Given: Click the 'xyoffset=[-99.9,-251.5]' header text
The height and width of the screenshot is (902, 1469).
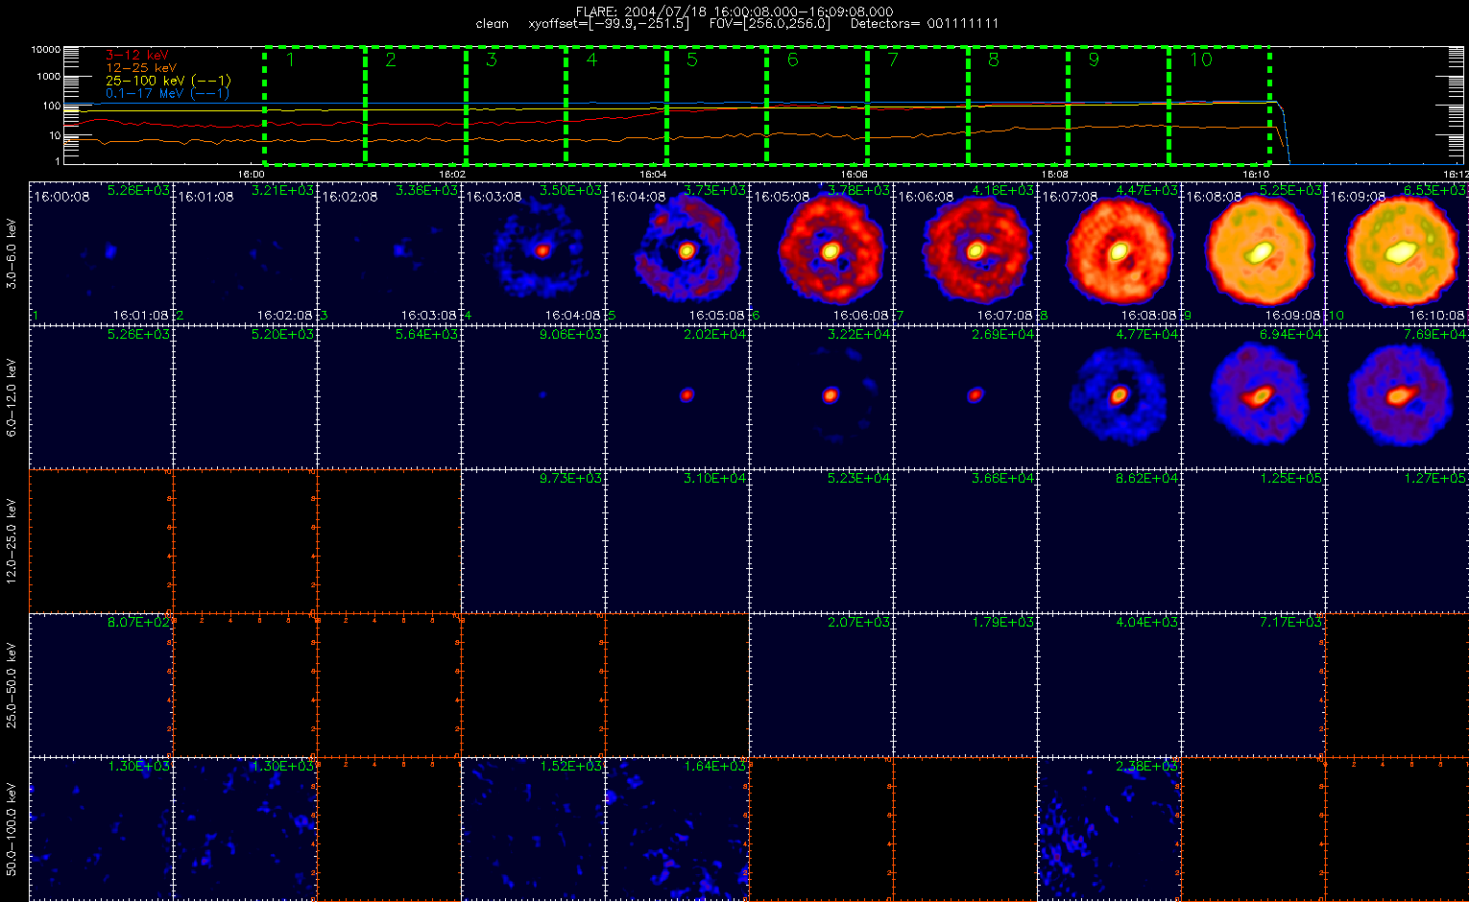Looking at the screenshot, I should click(x=609, y=23).
